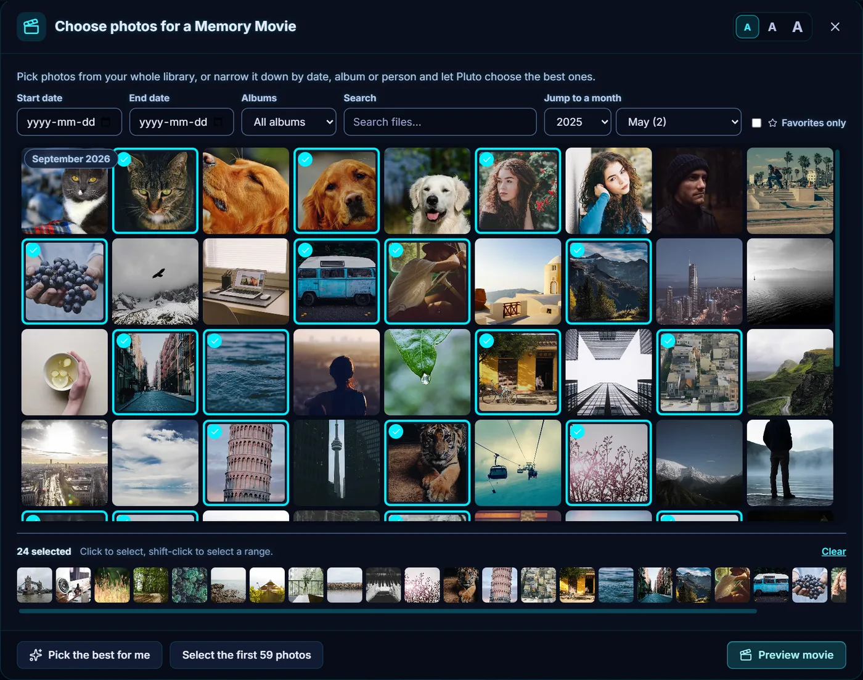This screenshot has height=680, width=863.
Task: Open the All albums dropdown
Action: 288,122
